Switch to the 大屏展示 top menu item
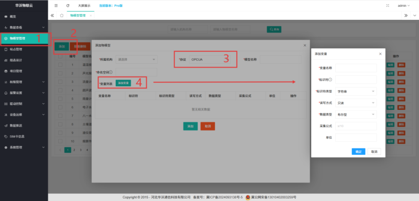This screenshot has width=419, height=201. (84, 6)
